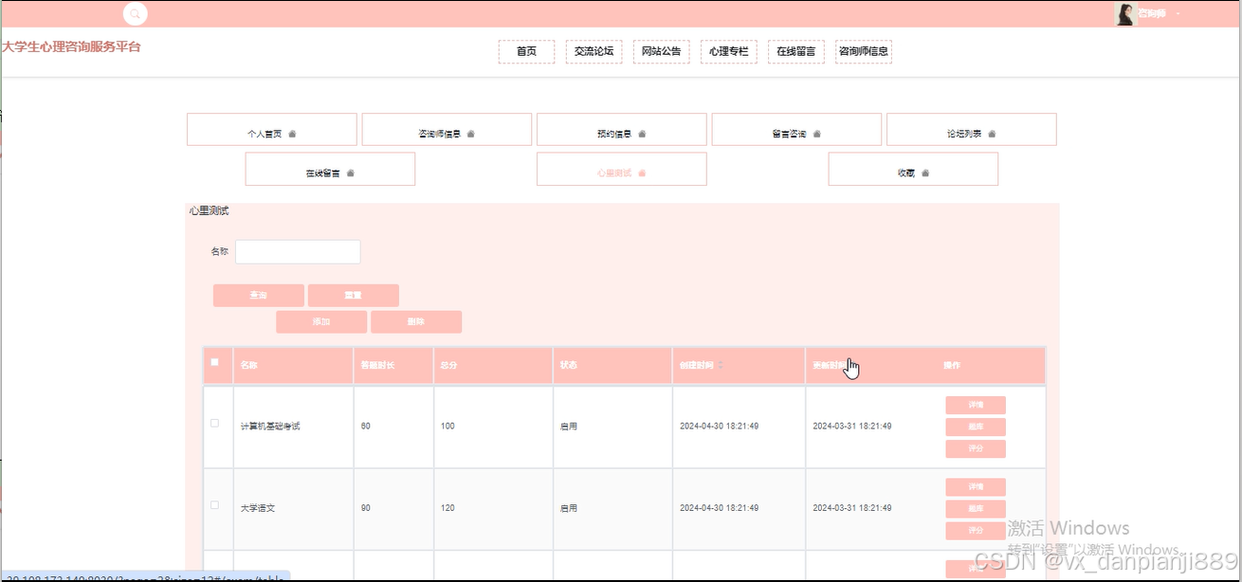Click 启用 status in 大学语文 row
This screenshot has width=1242, height=582.
point(569,508)
